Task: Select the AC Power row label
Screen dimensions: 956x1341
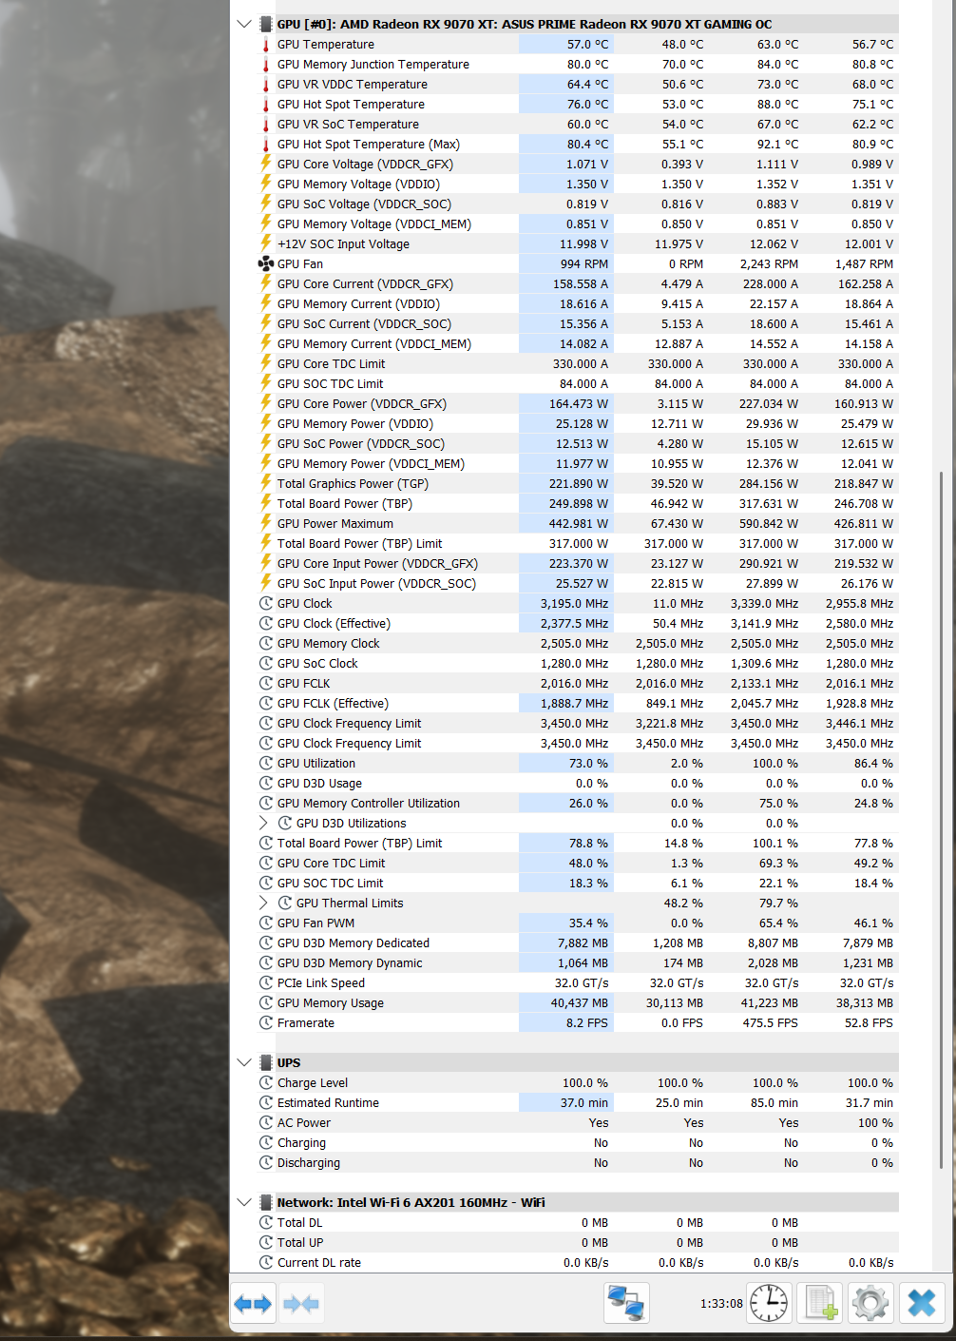Action: coord(304,1122)
